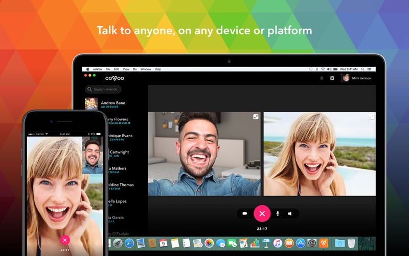Open the Edit menu
Viewport: 409px width, 256px height.
117,69
